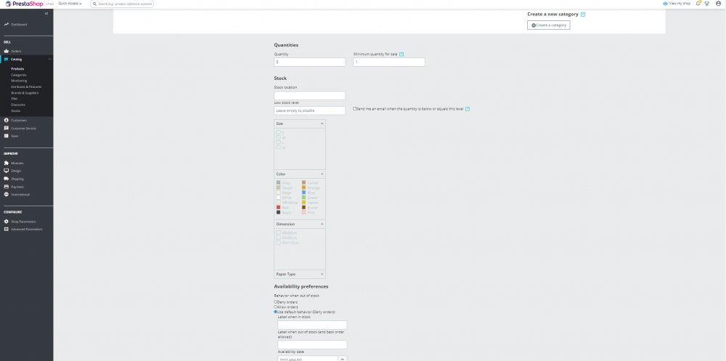
Task: Select the Red color swatch
Action: (278, 208)
